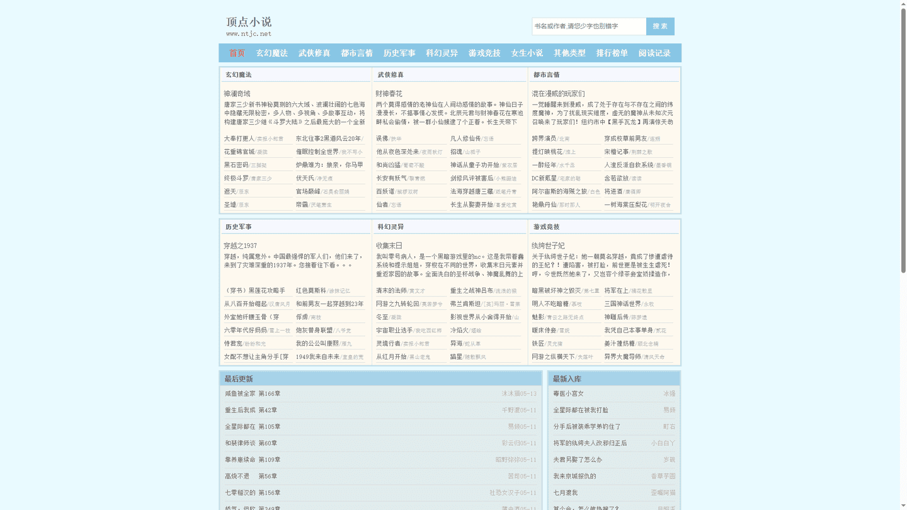Open the 女生小说 nav menu item
Viewport: 907px width, 510px height.
coord(527,54)
